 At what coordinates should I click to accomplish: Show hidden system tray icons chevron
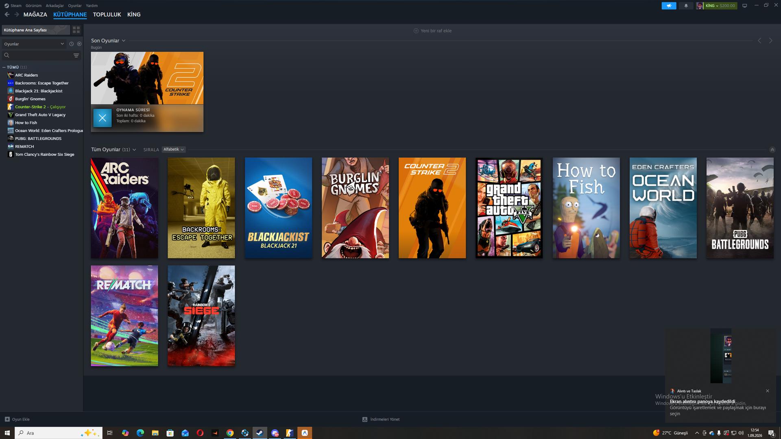[697, 433]
